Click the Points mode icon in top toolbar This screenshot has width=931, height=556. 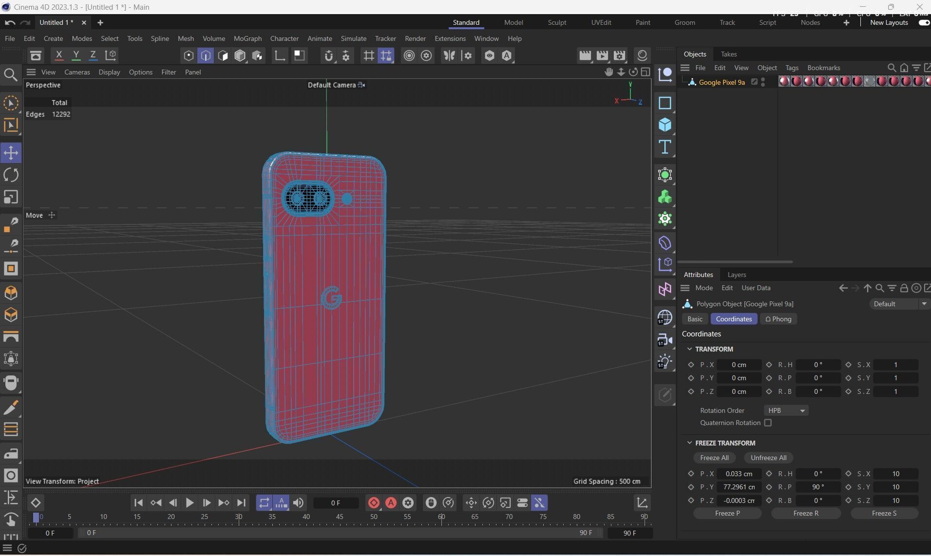pyautogui.click(x=189, y=56)
